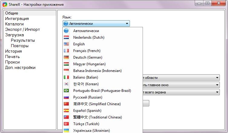Click the China flag icon for Simplified Chinese
The height and width of the screenshot is (133, 228).
point(66,104)
